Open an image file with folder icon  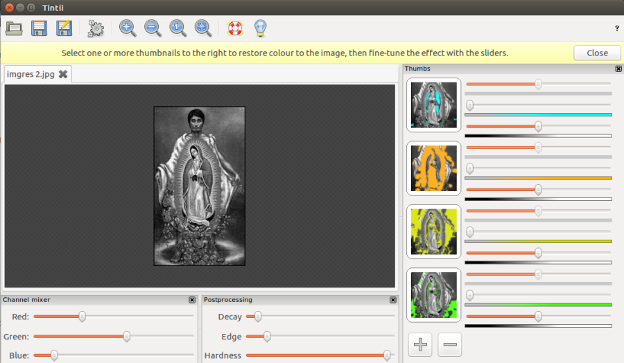coord(14,28)
